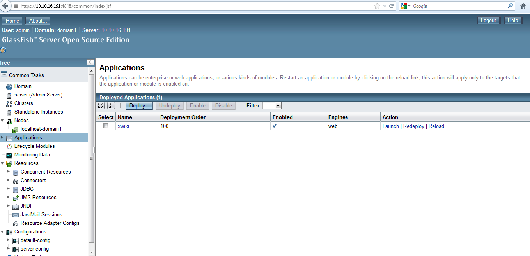The height and width of the screenshot is (256, 530).
Task: Click the Lifecycle Modules icon
Action: (x=9, y=146)
